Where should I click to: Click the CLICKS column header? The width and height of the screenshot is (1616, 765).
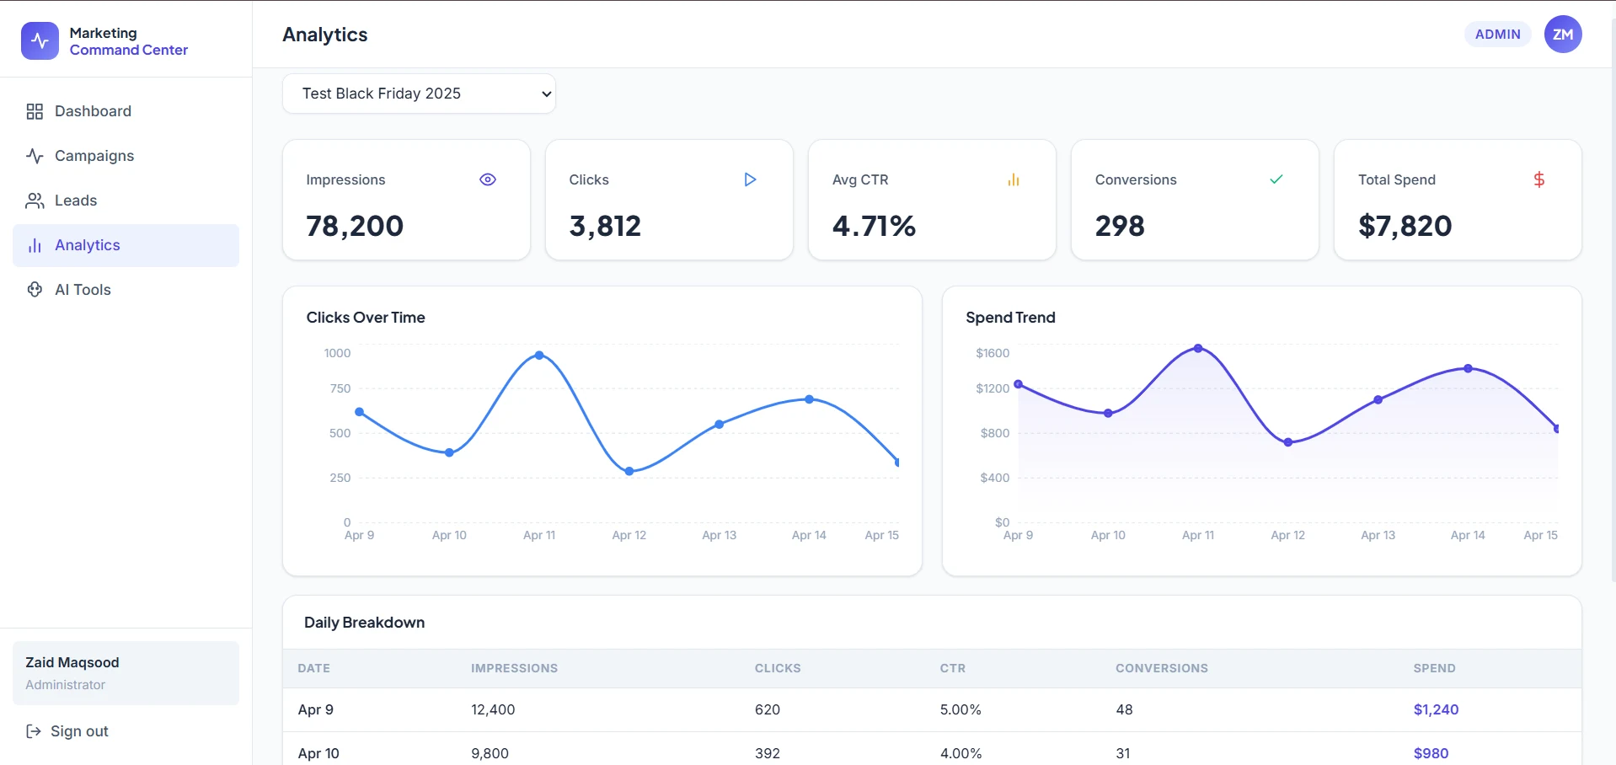tap(778, 668)
